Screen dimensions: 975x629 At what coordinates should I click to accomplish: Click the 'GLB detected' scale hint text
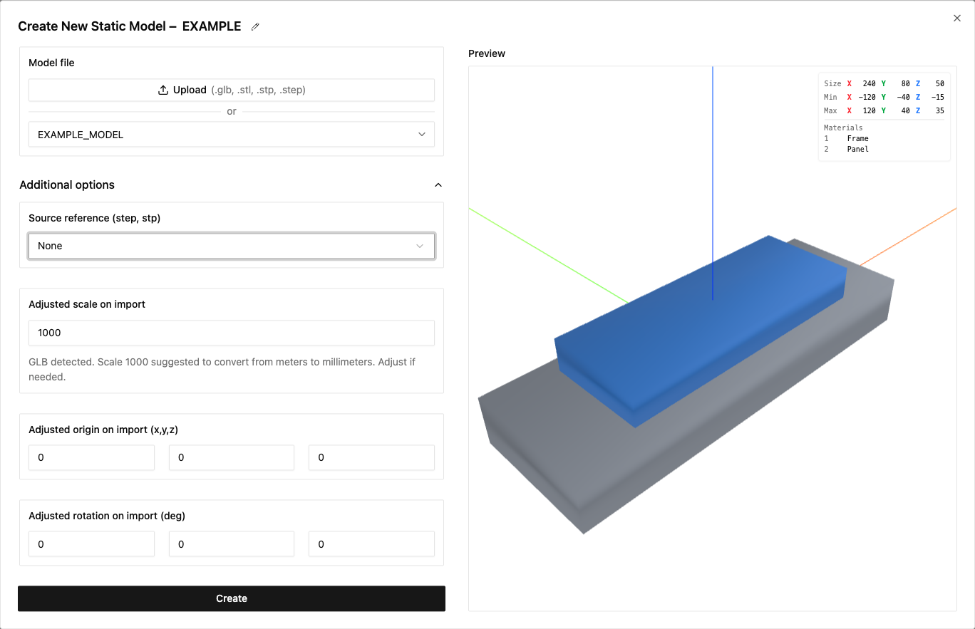click(x=222, y=369)
